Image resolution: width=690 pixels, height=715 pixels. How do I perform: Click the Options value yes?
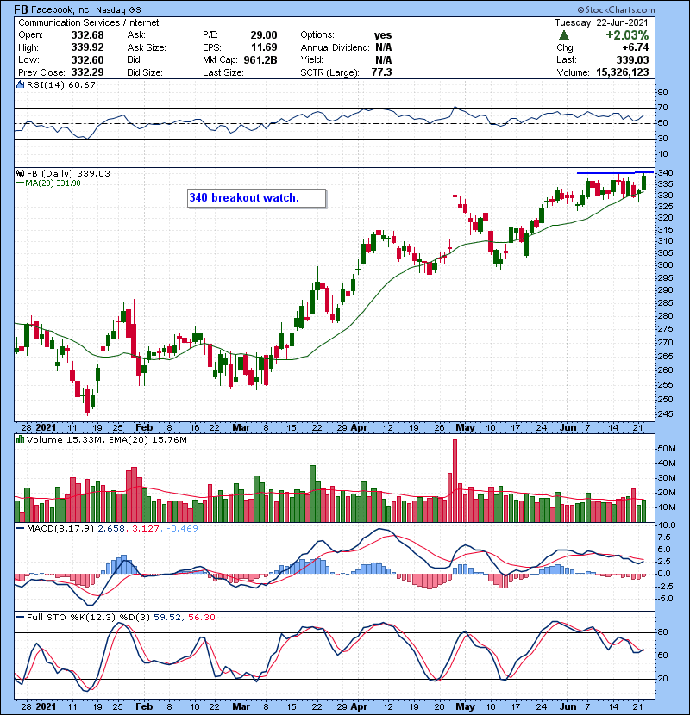coord(383,35)
